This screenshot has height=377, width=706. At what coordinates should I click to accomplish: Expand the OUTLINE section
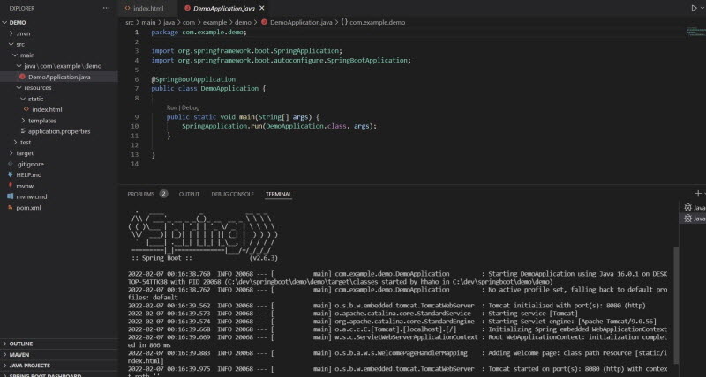(x=58, y=344)
